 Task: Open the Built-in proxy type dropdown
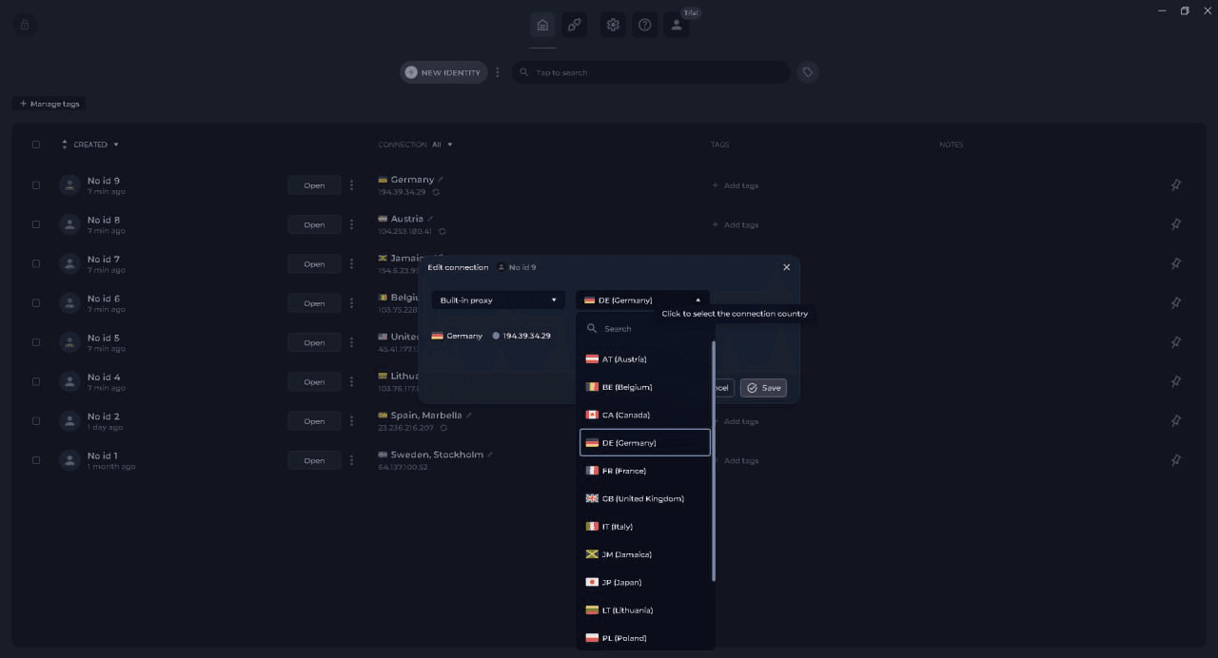tap(498, 300)
